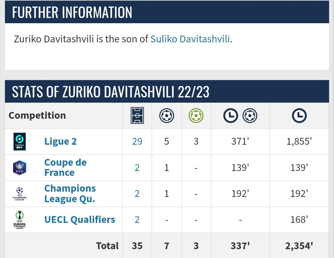Click the Competition column header
Viewport: 334px width, 258px height.
click(37, 115)
